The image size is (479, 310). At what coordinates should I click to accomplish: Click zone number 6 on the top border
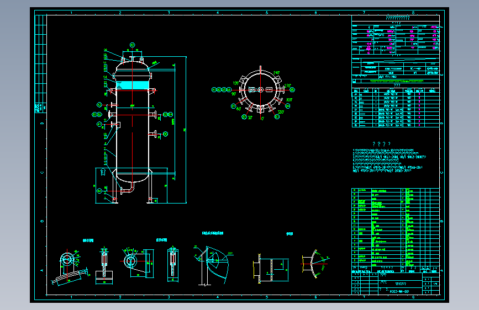click(x=315, y=13)
